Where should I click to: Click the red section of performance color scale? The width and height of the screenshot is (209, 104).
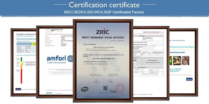click(21, 76)
